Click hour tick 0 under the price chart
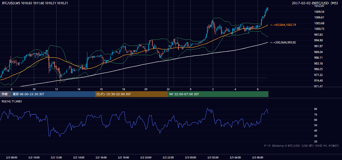The height and width of the screenshot is (160, 342). point(191,89)
